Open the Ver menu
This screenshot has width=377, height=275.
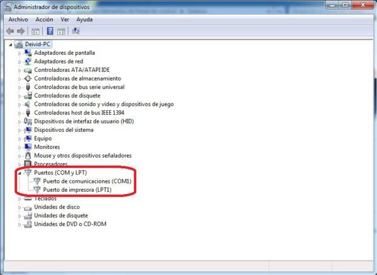pyautogui.click(x=65, y=20)
